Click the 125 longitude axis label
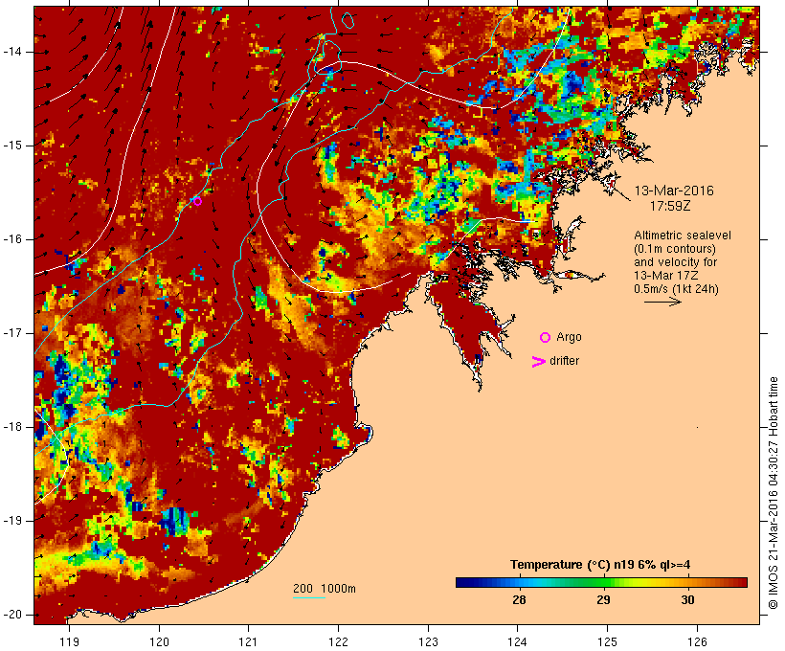 (607, 642)
